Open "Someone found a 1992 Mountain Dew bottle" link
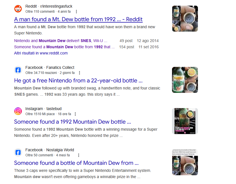 click(x=72, y=122)
